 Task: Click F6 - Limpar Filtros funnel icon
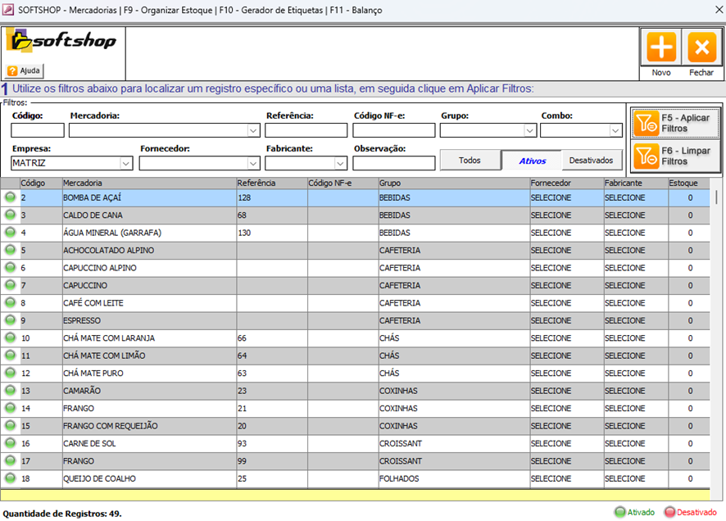coord(647,156)
